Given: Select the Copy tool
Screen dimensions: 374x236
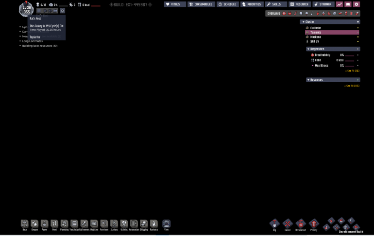Looking at the screenshot, I should click(166, 224).
